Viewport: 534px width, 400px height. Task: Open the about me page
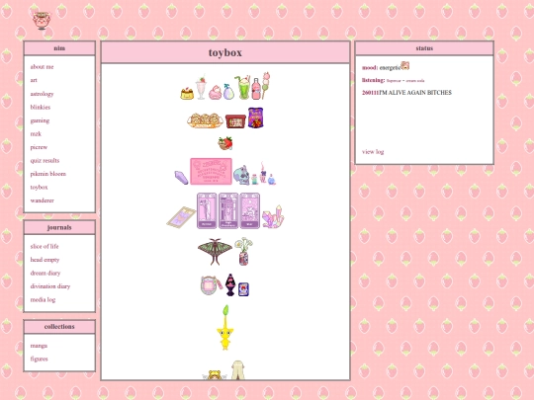(42, 67)
